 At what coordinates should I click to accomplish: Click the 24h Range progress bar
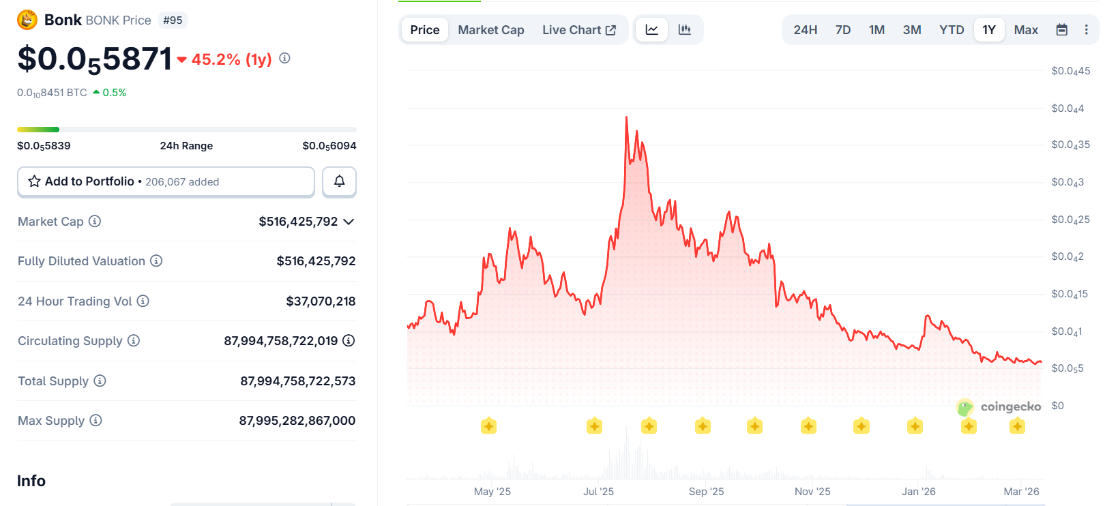[186, 130]
